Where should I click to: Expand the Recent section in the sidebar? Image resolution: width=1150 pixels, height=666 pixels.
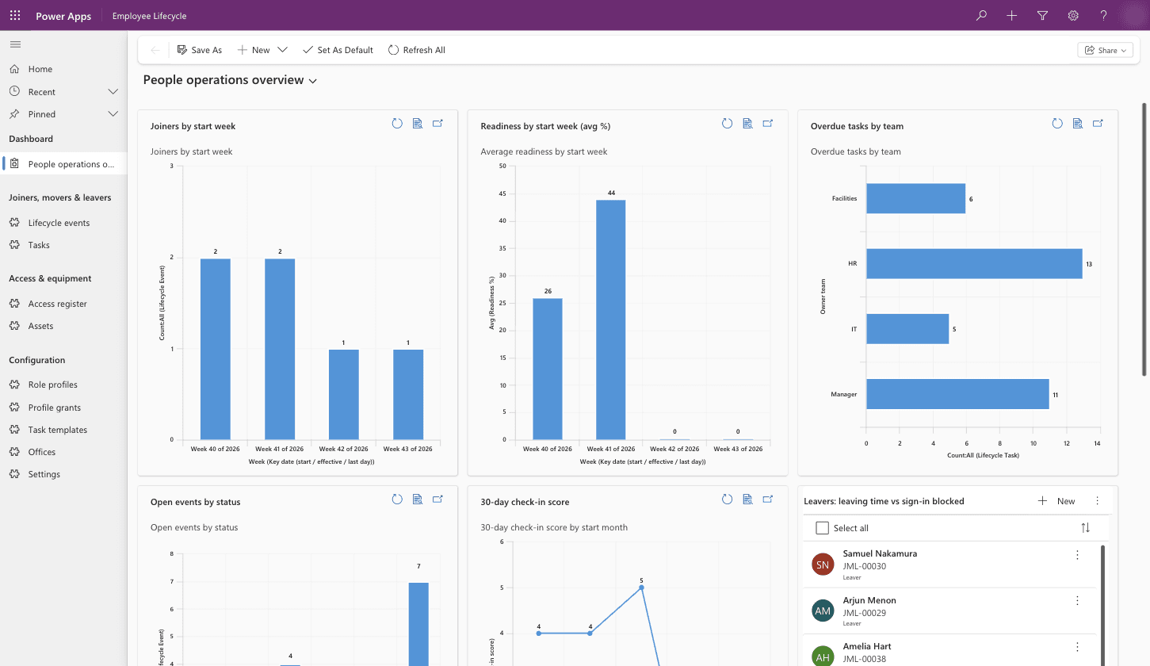[x=113, y=92]
